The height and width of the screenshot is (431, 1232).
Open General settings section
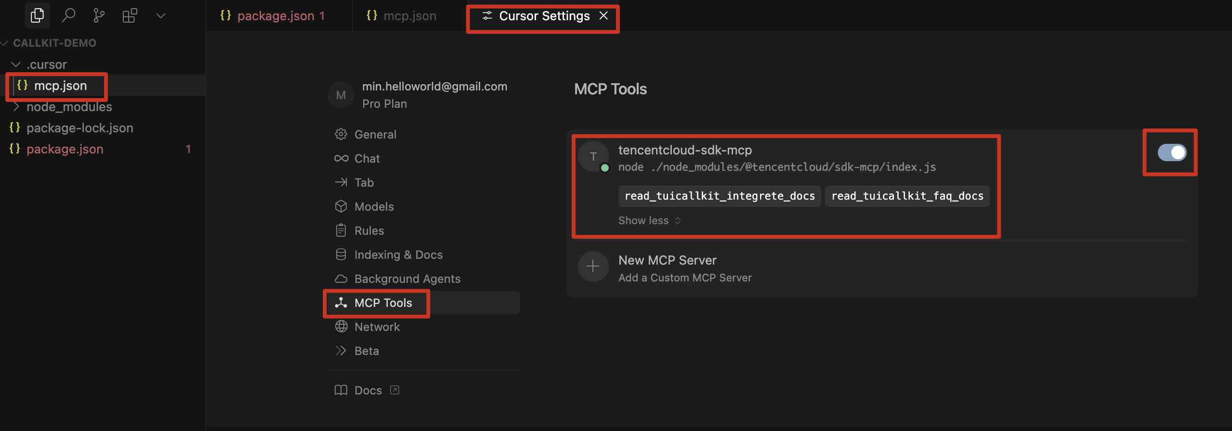click(x=424, y=134)
